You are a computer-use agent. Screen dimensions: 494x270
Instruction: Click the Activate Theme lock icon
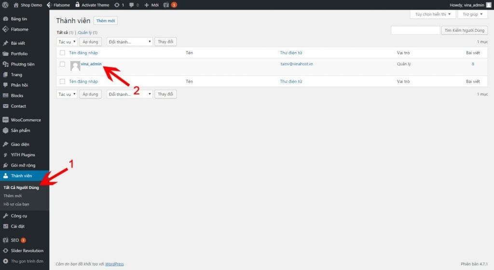tap(77, 4)
